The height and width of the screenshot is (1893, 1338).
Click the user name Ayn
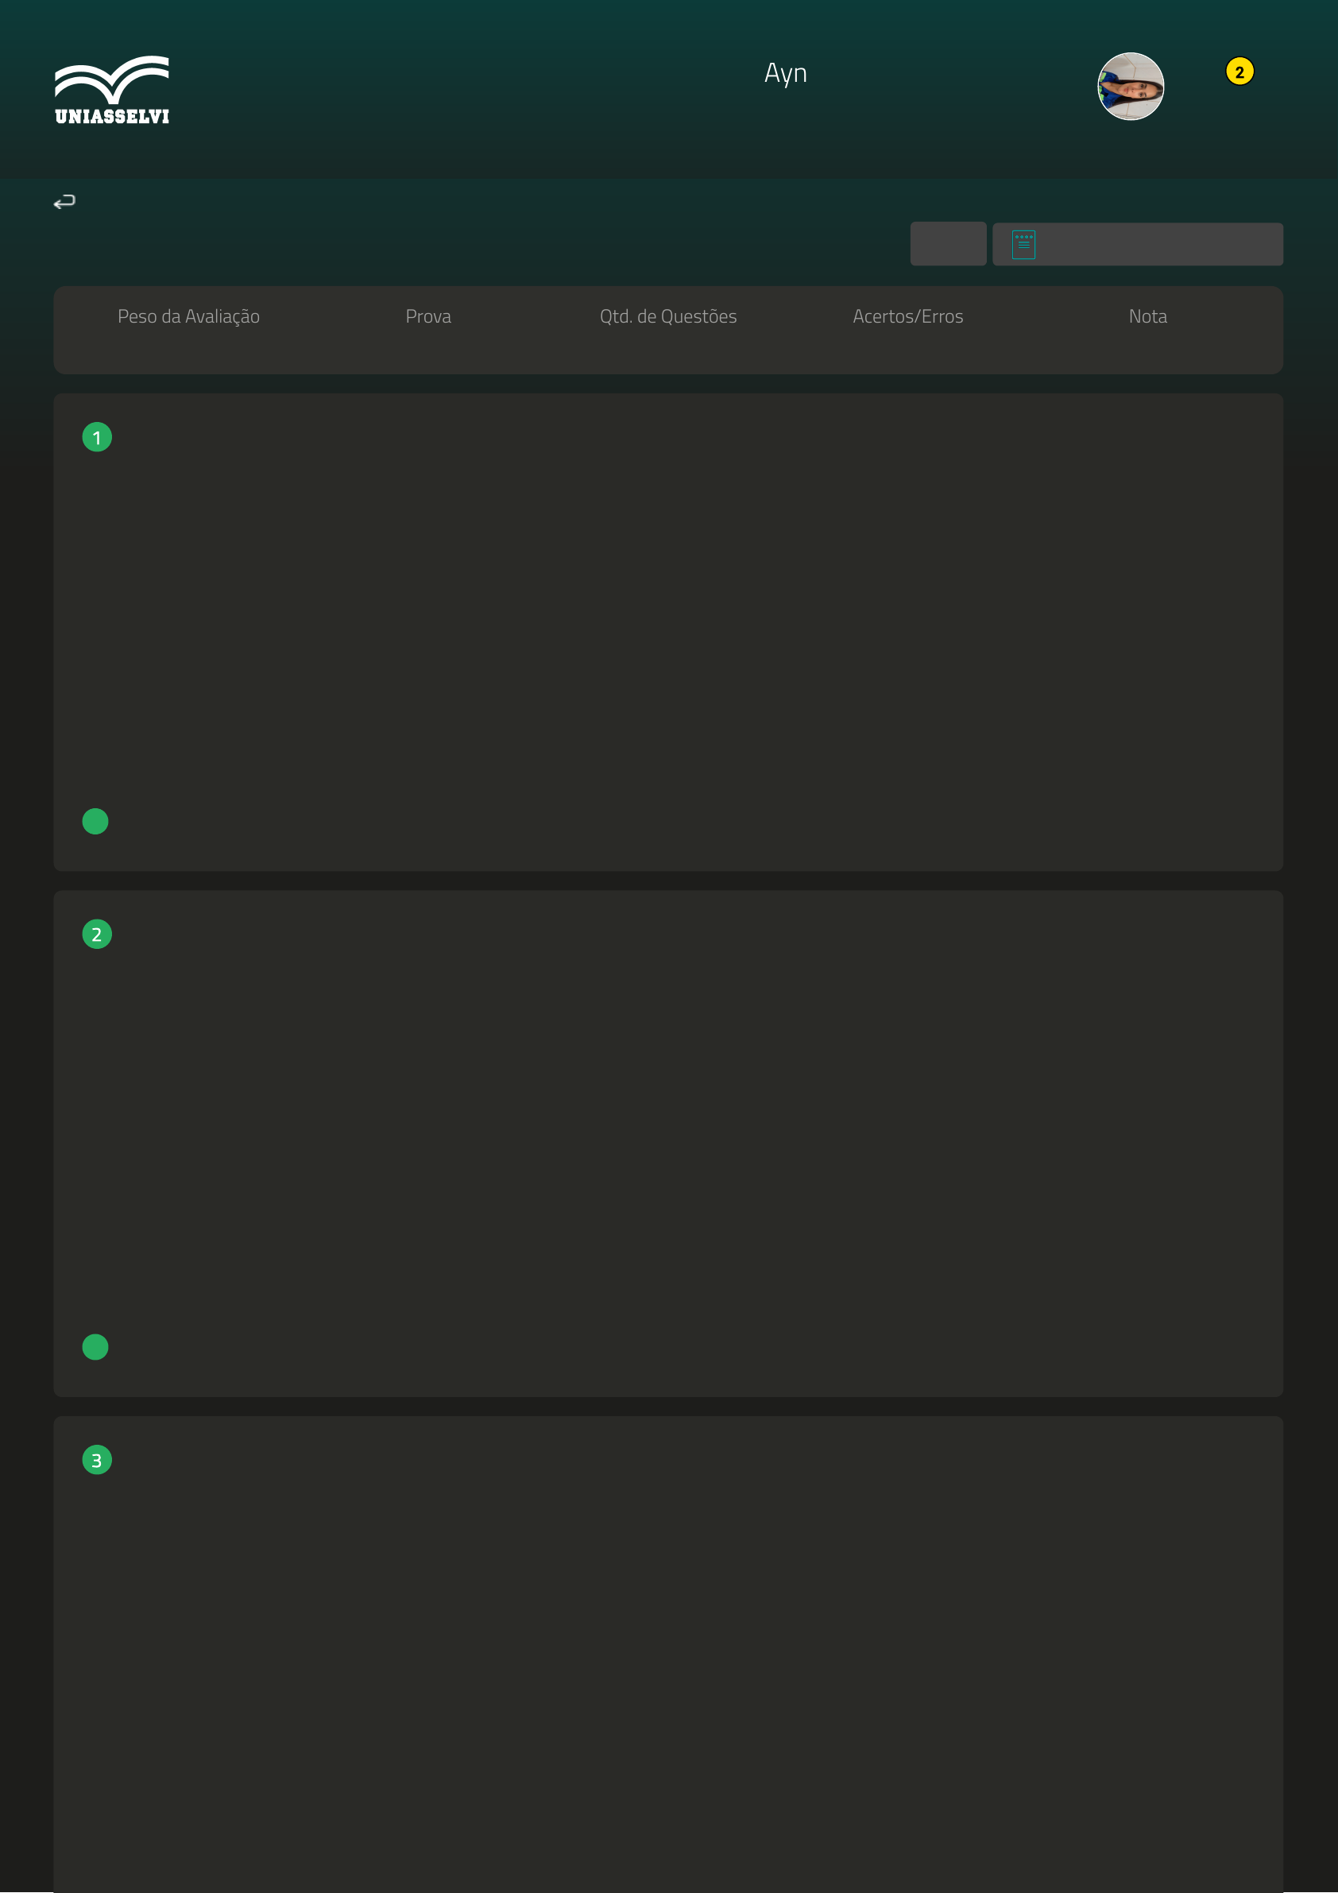click(x=785, y=73)
